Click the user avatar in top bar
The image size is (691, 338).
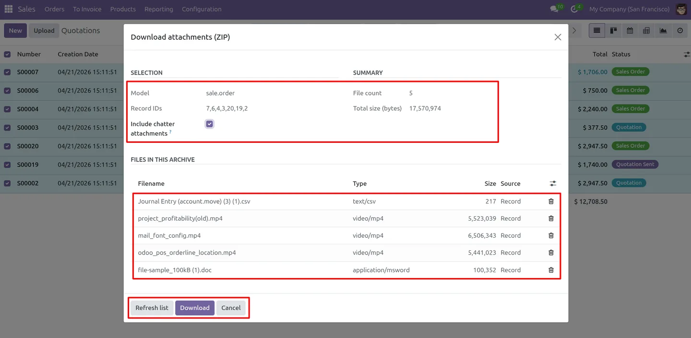[x=681, y=9]
